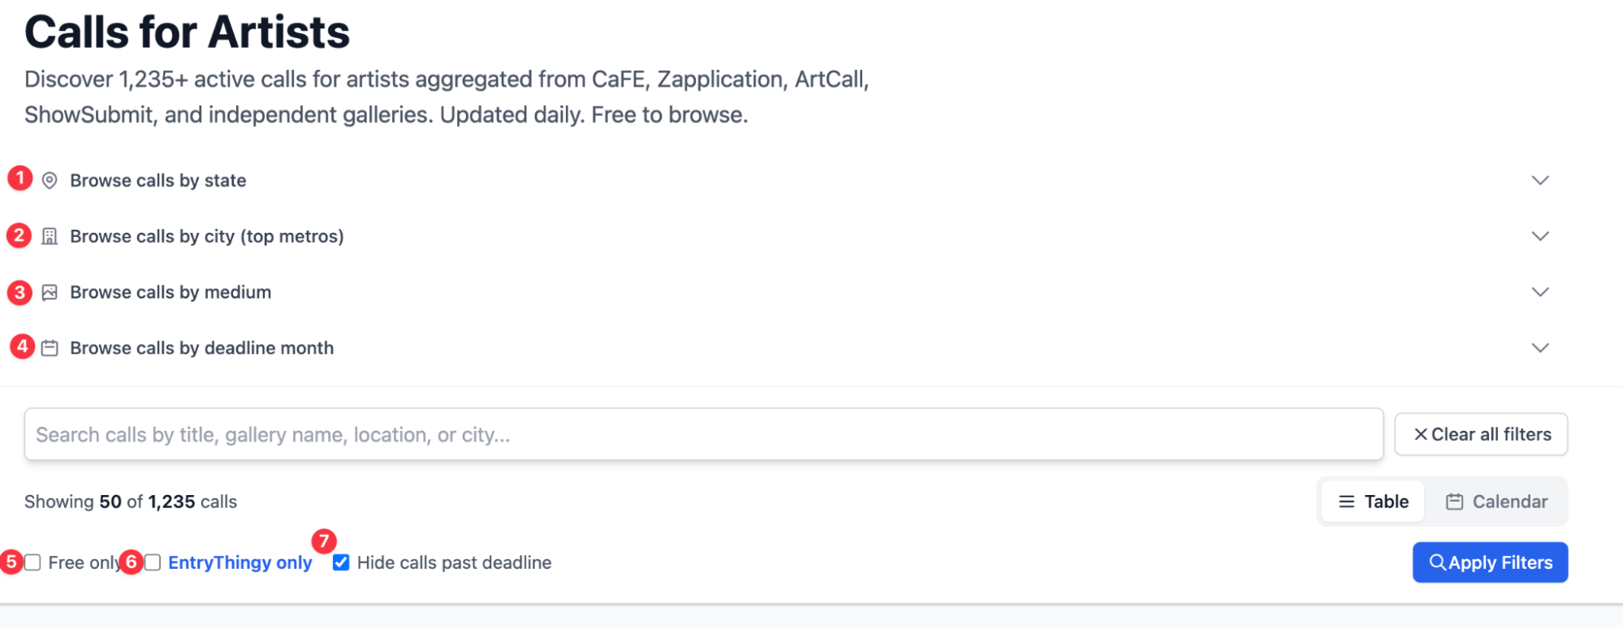
Task: Expand Browse calls by medium chevron
Action: 1540,292
